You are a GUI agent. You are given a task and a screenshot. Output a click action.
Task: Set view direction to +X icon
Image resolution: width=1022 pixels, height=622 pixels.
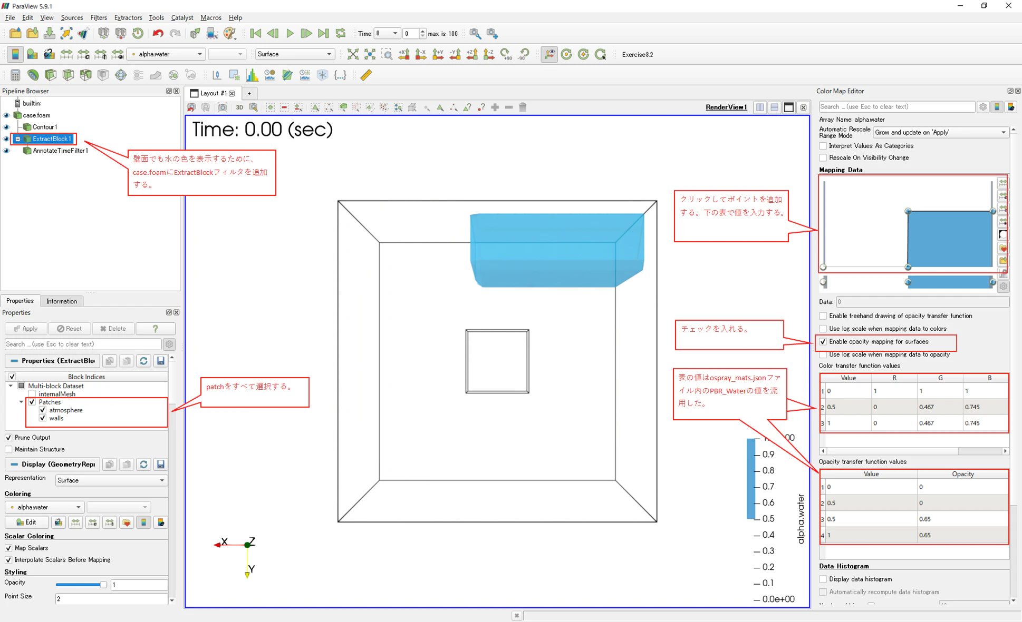(404, 54)
